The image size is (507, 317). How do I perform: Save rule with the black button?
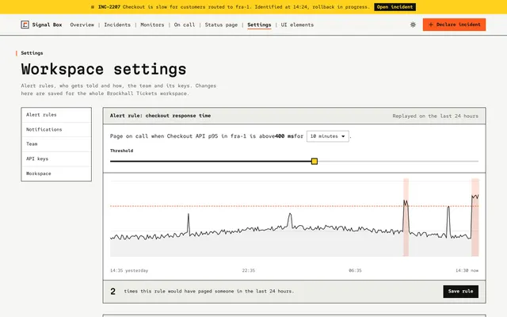[460, 292]
